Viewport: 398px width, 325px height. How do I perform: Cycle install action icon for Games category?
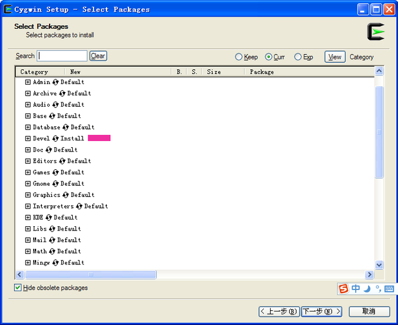pyautogui.click(x=55, y=172)
